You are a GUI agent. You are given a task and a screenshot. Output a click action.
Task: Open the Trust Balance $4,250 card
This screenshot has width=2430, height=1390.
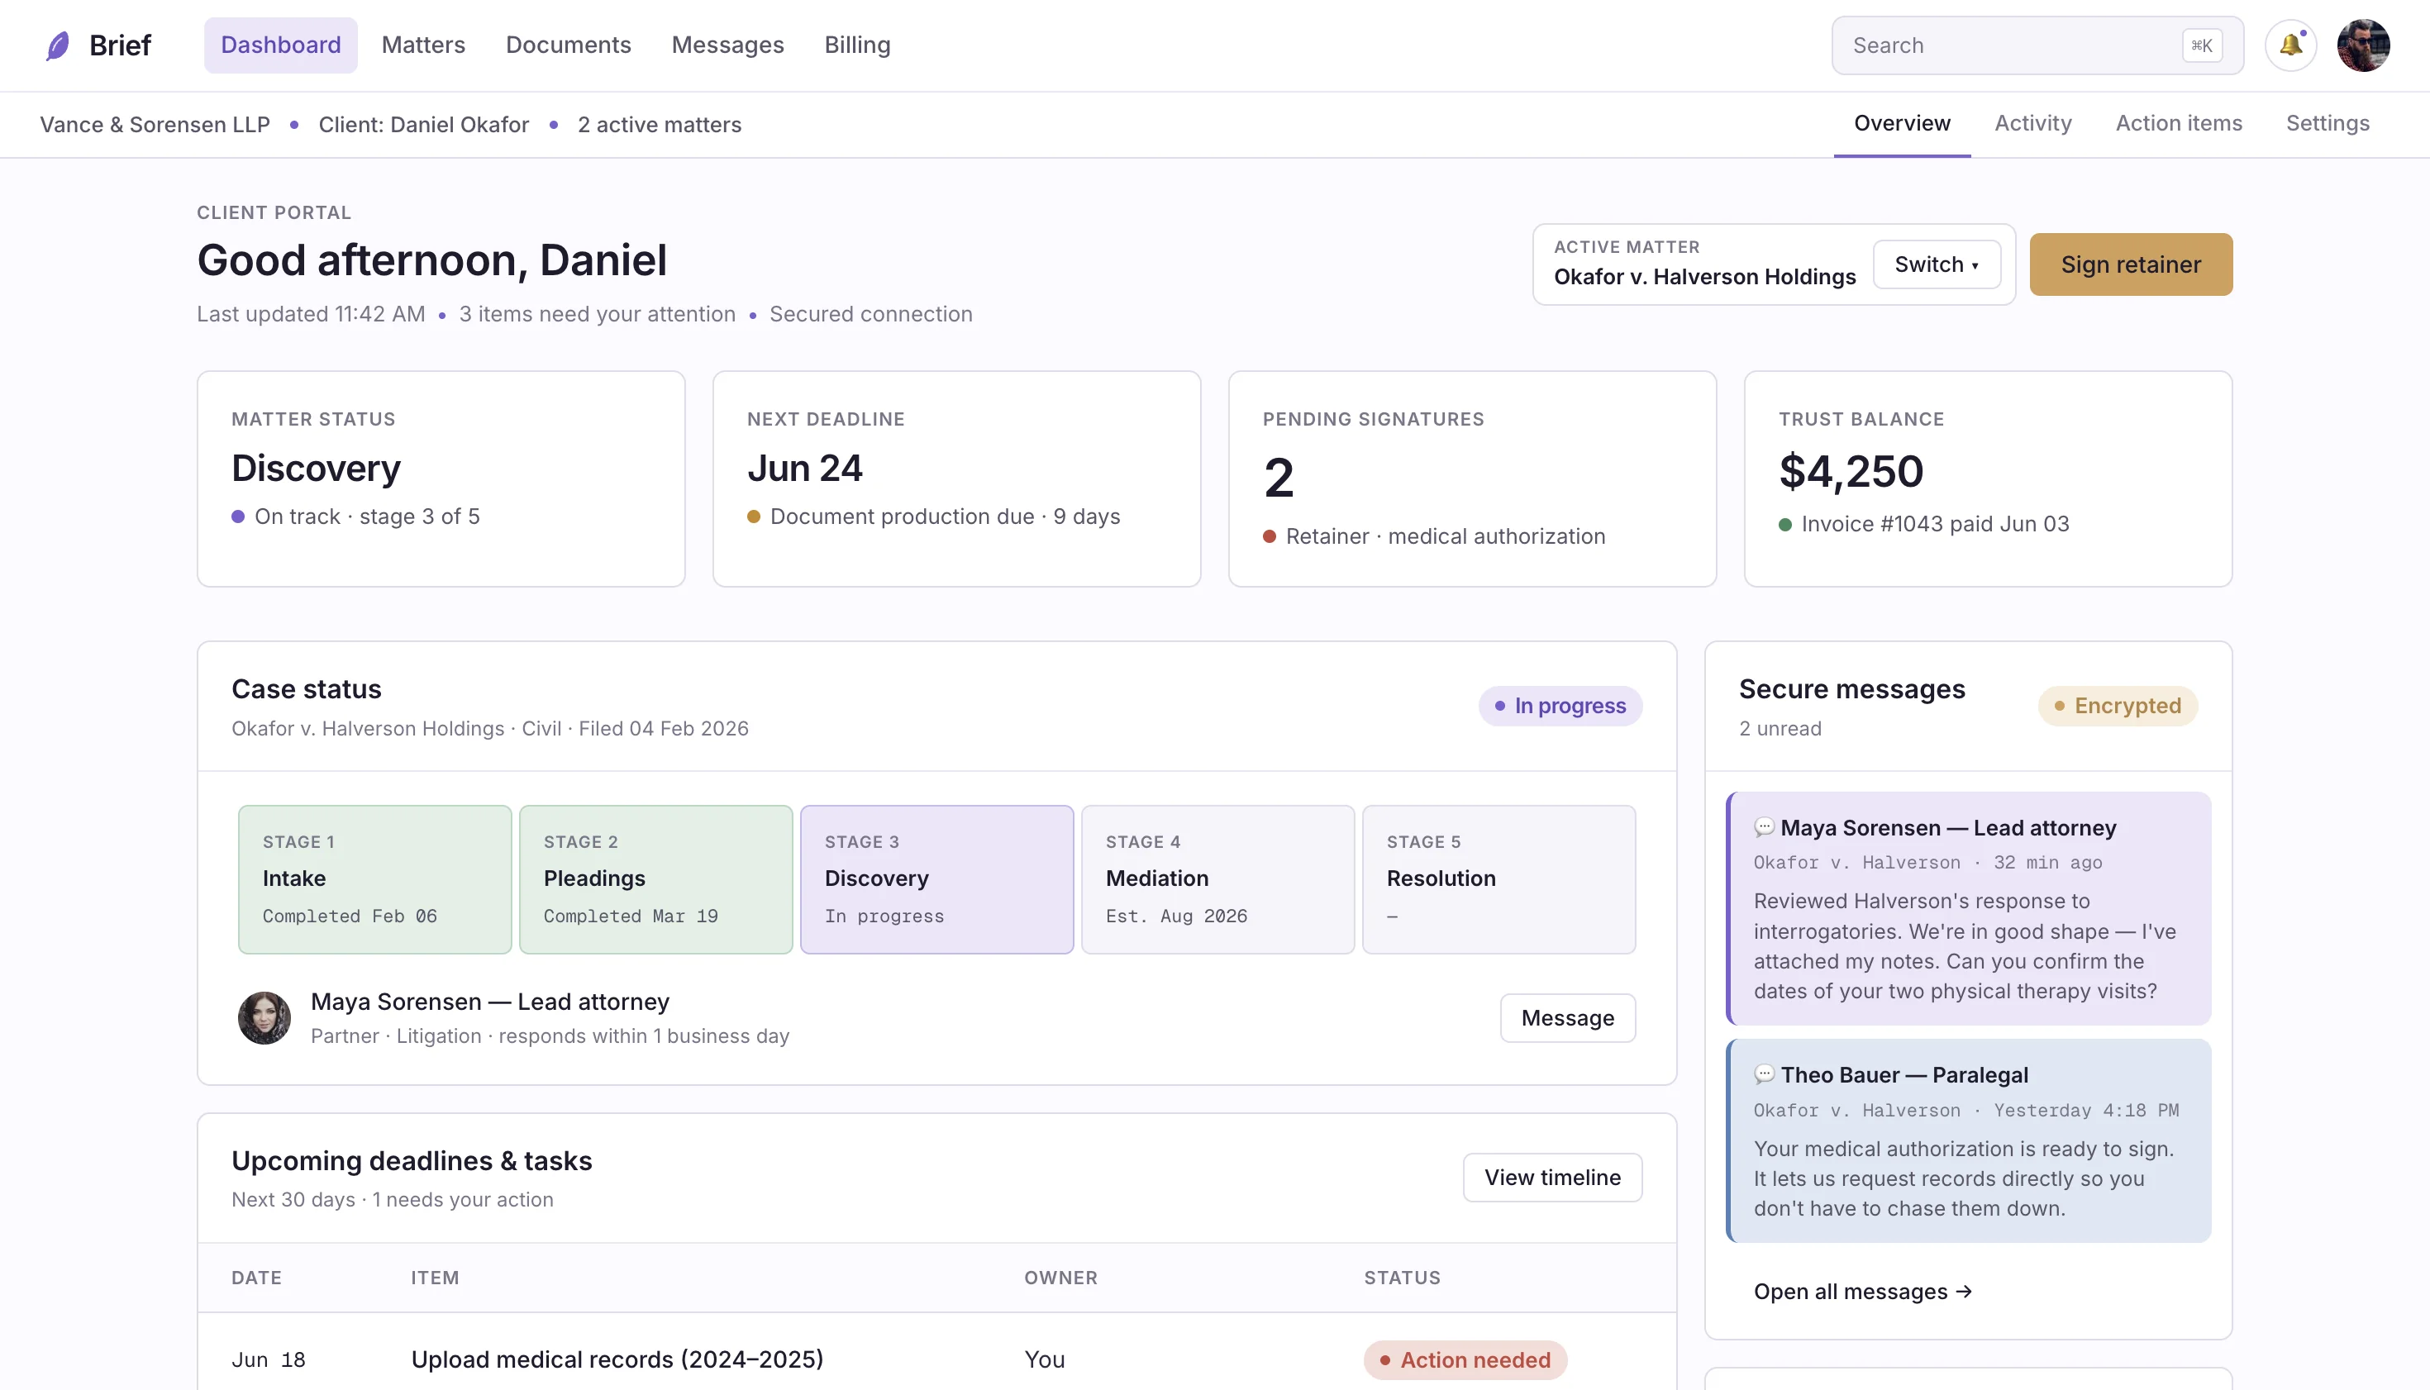pyautogui.click(x=1988, y=478)
